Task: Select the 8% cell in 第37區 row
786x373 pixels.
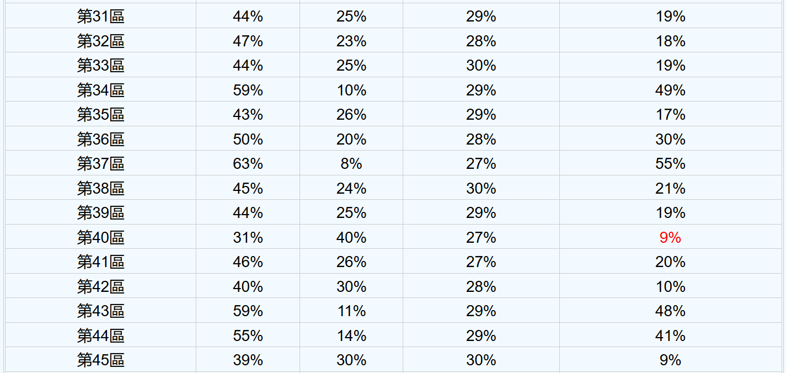Action: (351, 164)
